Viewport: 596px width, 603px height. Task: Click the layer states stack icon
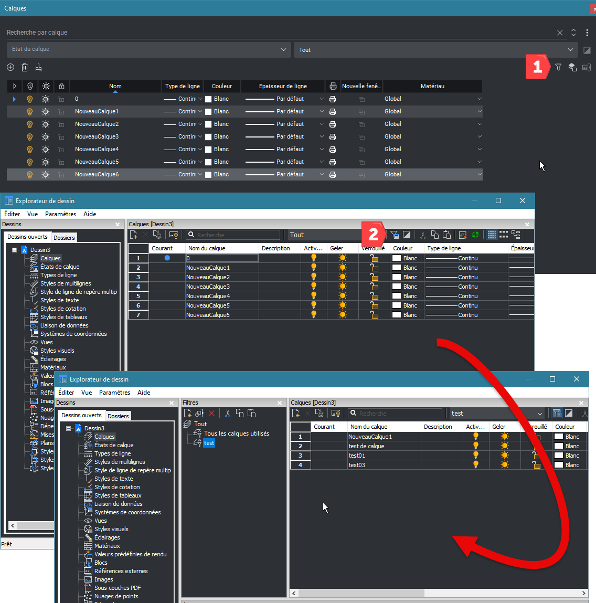572,67
